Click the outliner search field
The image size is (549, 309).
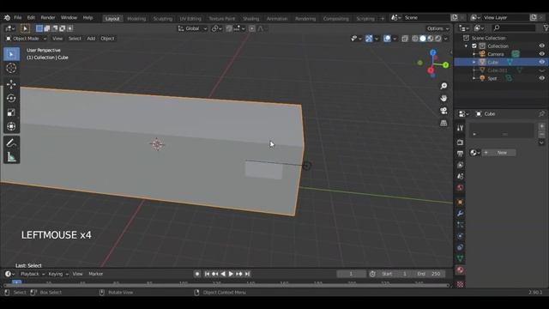[514, 27]
